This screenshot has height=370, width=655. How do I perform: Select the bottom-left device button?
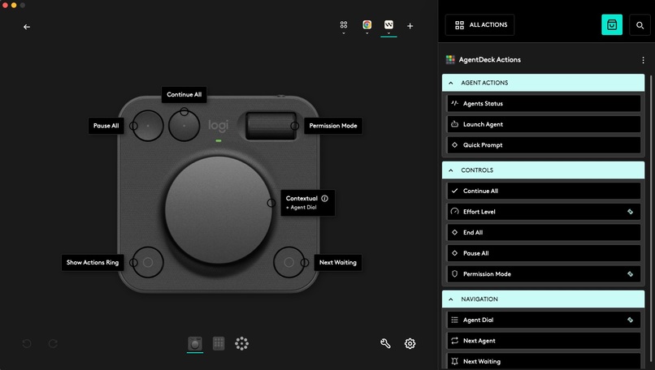coord(148,262)
